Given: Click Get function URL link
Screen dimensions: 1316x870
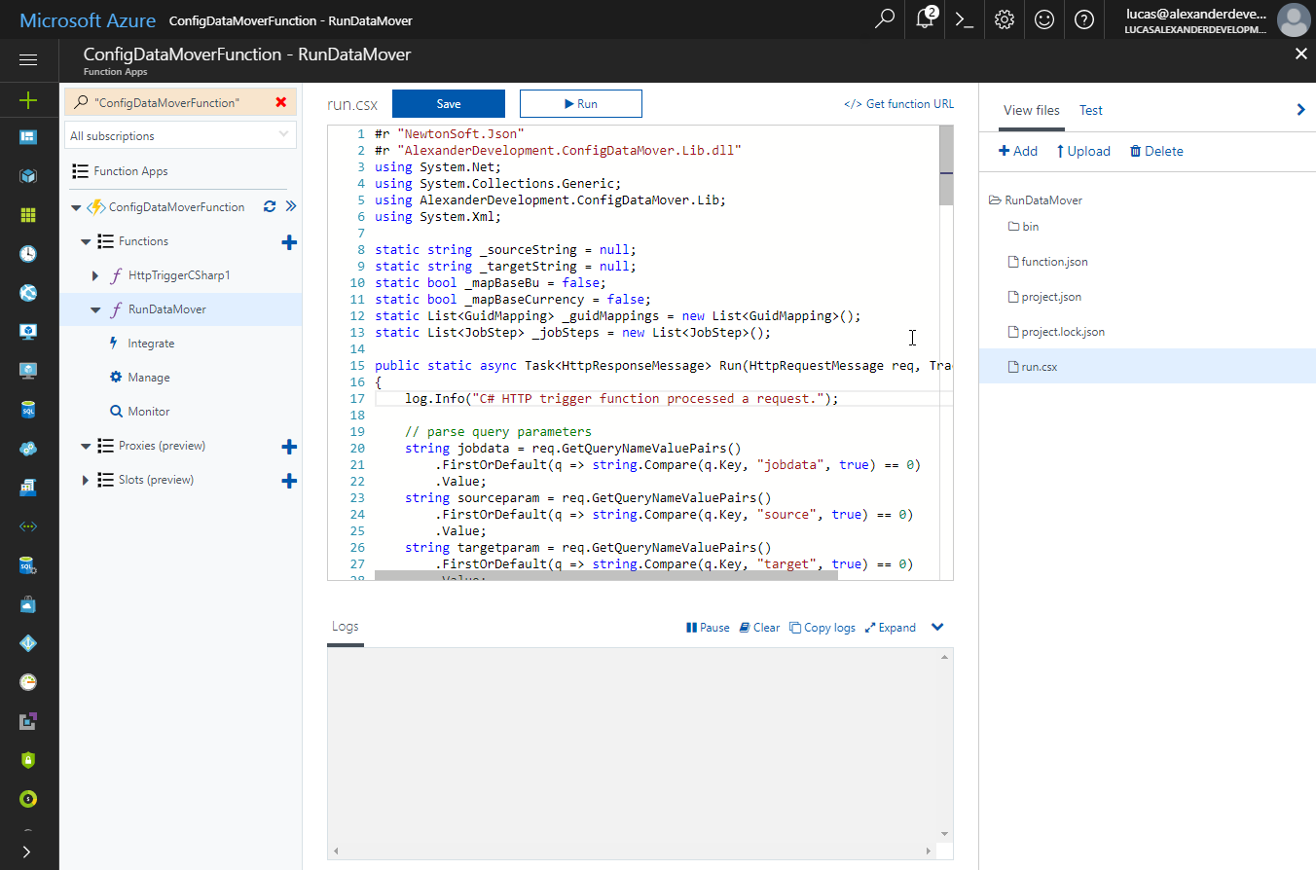Looking at the screenshot, I should [x=899, y=104].
